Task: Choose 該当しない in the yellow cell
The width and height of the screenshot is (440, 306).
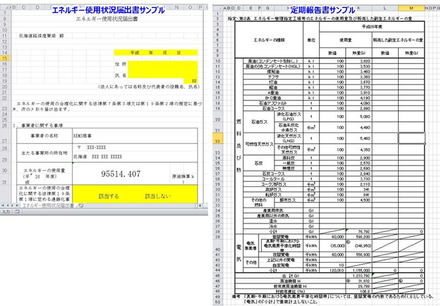Action: [158, 196]
